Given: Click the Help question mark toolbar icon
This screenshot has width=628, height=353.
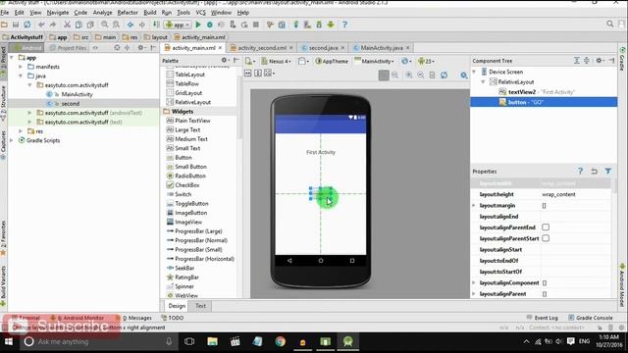Looking at the screenshot, I should click(x=344, y=25).
